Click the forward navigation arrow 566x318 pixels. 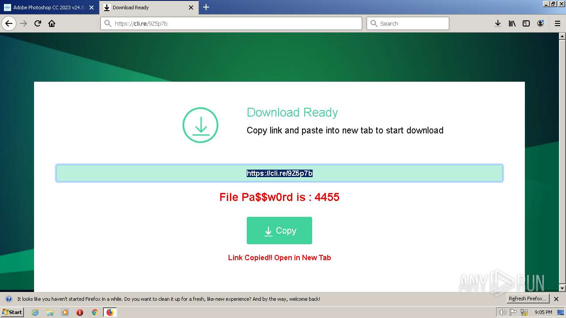[x=24, y=23]
